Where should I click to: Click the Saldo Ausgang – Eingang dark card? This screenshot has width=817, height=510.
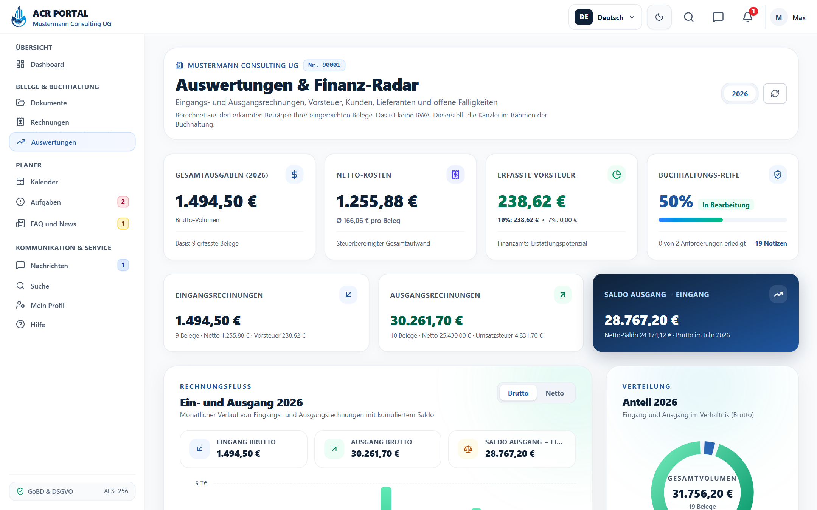696,313
